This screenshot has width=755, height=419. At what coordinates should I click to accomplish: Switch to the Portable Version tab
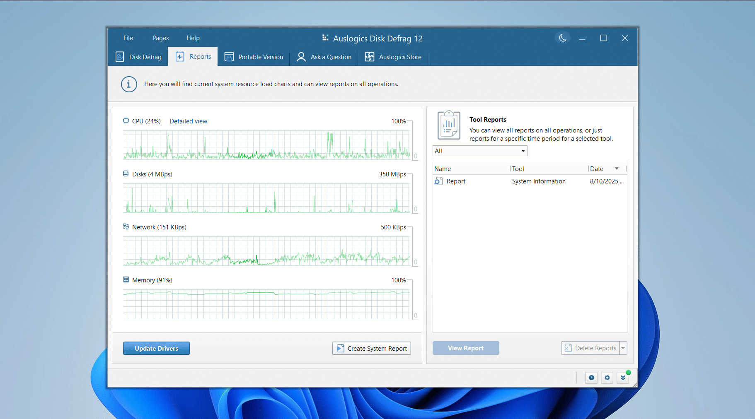pos(254,57)
